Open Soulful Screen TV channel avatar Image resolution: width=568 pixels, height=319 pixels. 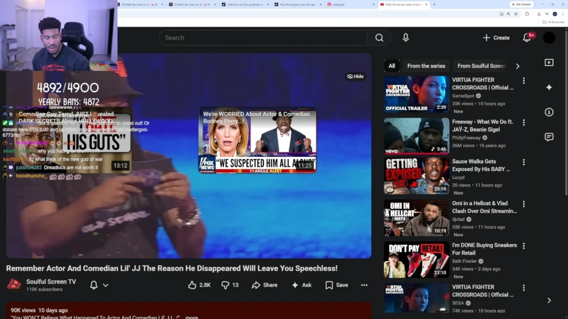point(14,285)
